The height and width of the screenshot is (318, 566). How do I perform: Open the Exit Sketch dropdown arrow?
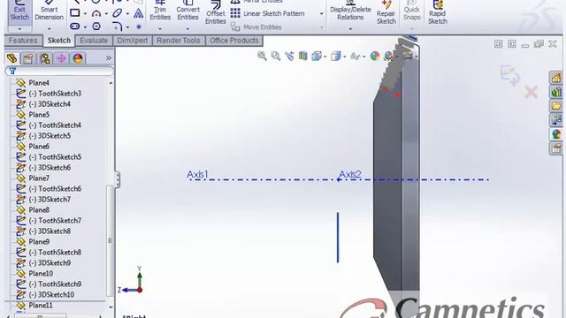(19, 28)
